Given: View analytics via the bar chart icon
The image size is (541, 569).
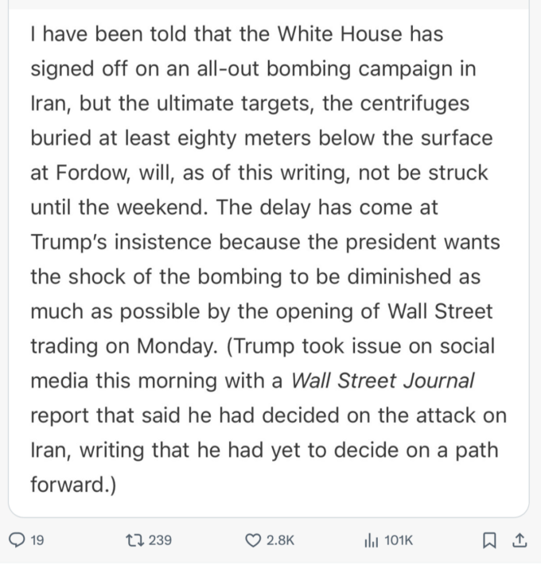Looking at the screenshot, I should coord(371,540).
